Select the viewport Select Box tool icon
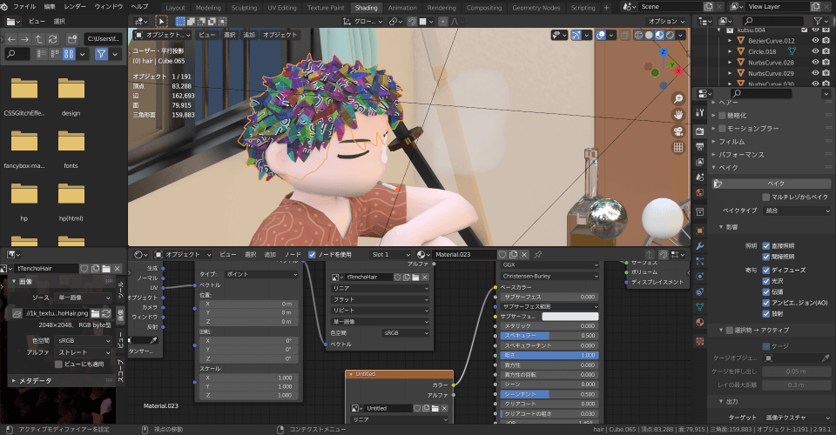This screenshot has height=435, width=836. (x=161, y=21)
